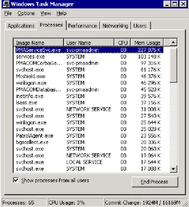Sort by the Mem Usage column header
This screenshot has height=207, width=189.
point(147,43)
